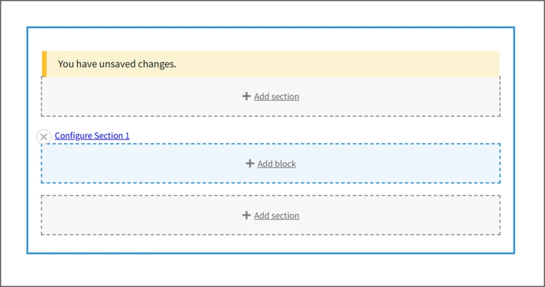Click the white space below the bottom Add section box

tap(269, 243)
